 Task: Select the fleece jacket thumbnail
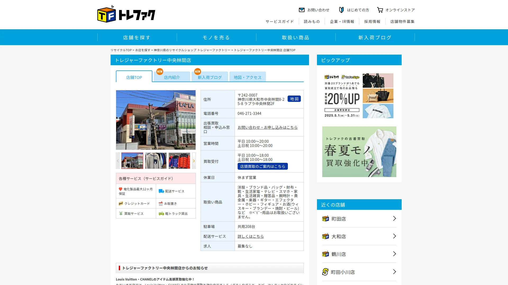pyautogui.click(x=156, y=161)
